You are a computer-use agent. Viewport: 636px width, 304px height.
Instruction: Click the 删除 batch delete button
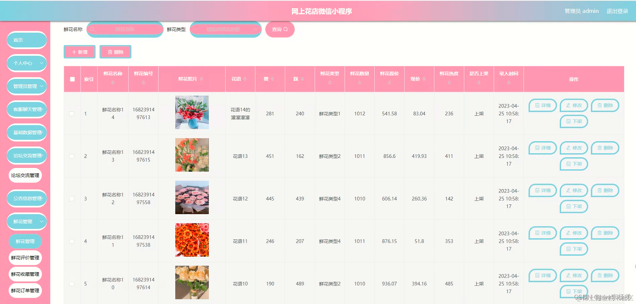(x=115, y=52)
